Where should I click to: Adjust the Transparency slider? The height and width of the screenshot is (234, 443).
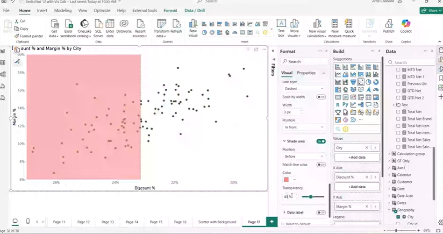pyautogui.click(x=313, y=197)
